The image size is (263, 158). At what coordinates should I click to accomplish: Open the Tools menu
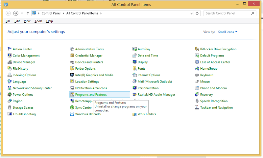click(x=38, y=21)
